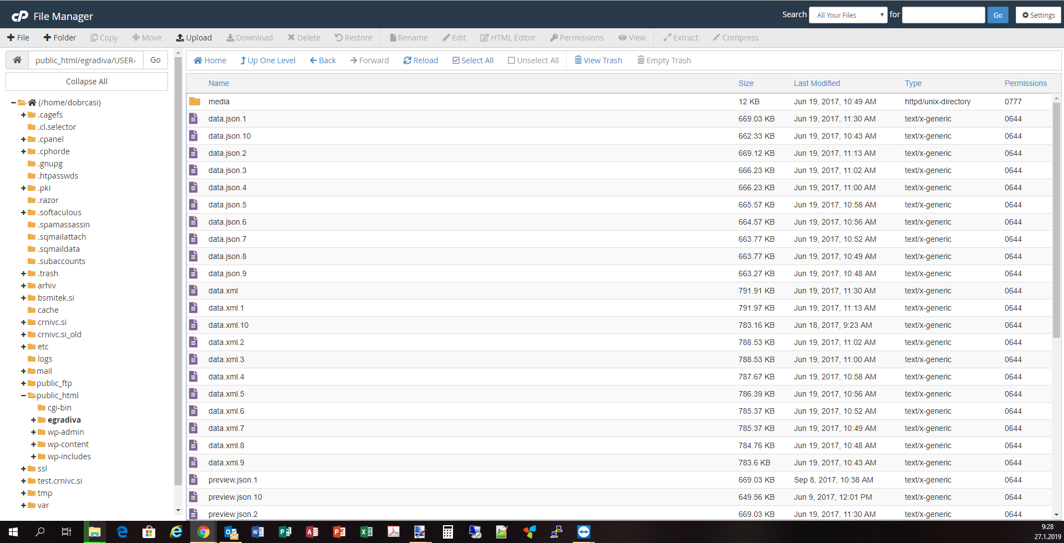Image resolution: width=1064 pixels, height=543 pixels.
Task: Click the file list vertical scrollbar
Action: point(1056,219)
